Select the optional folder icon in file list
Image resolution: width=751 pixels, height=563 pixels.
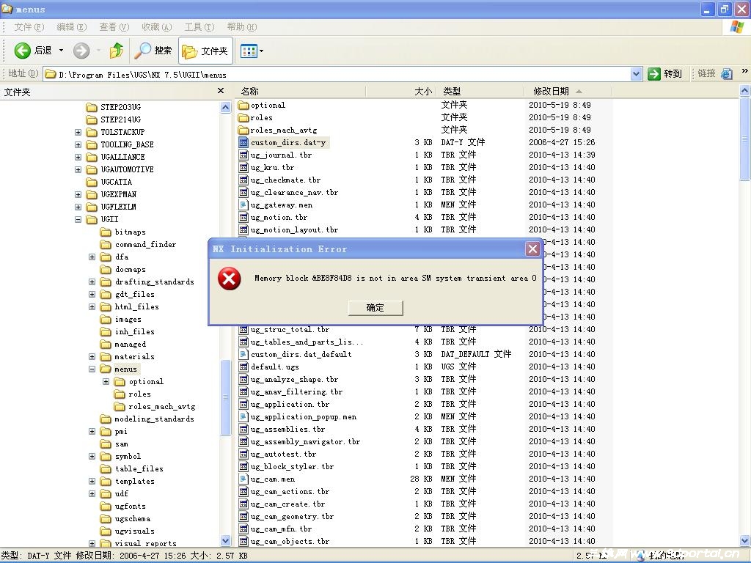243,105
